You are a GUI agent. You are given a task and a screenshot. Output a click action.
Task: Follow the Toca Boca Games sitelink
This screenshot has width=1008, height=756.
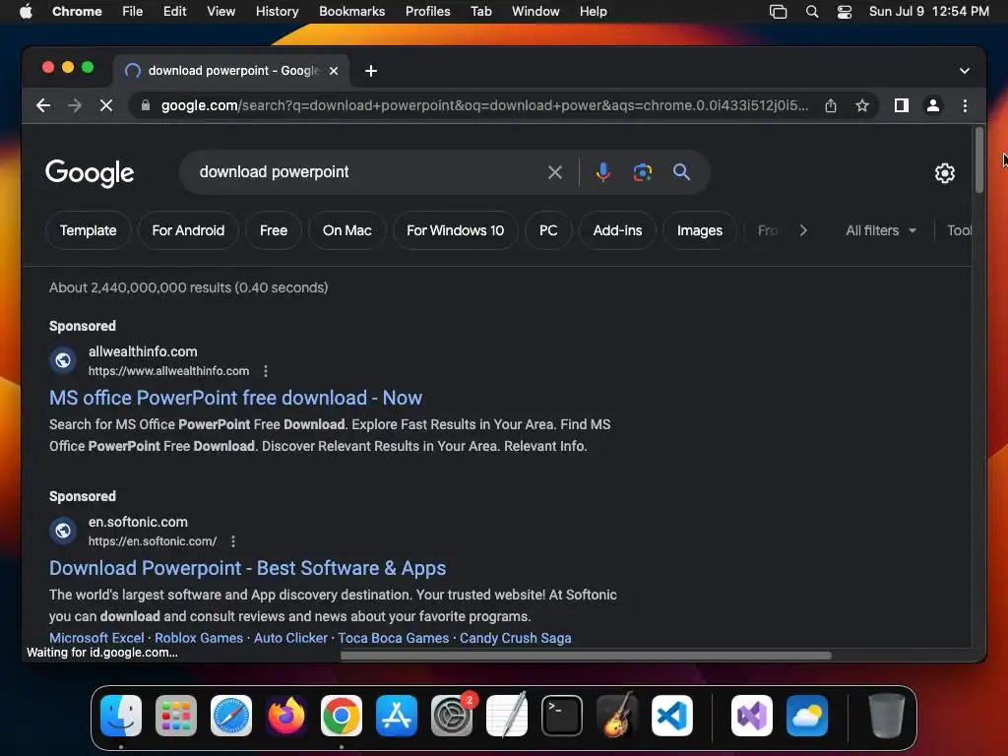pos(394,638)
